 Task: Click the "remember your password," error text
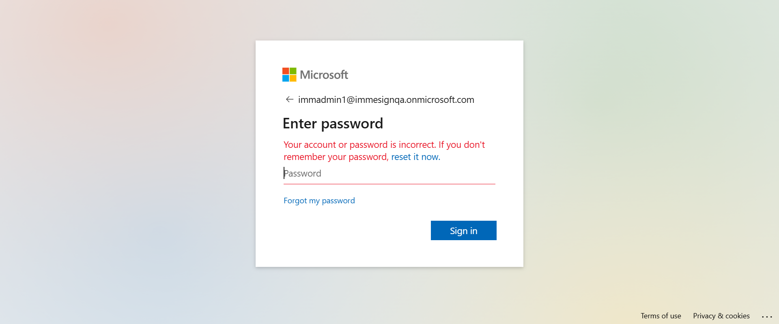point(336,157)
